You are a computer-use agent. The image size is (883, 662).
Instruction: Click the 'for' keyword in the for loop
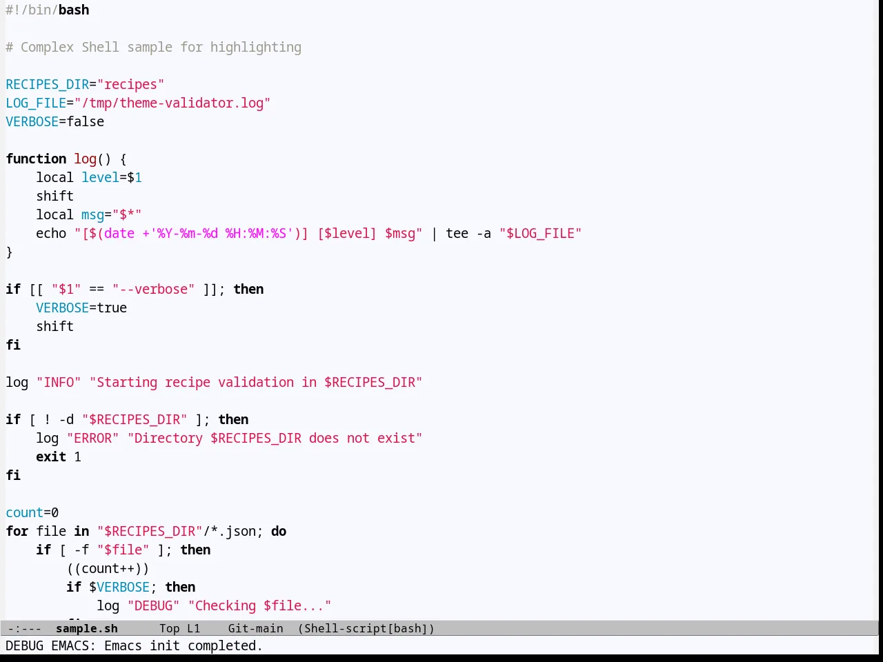coord(17,531)
